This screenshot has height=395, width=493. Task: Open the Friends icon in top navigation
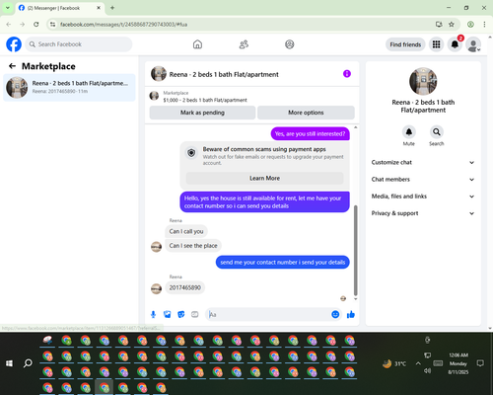(x=244, y=44)
